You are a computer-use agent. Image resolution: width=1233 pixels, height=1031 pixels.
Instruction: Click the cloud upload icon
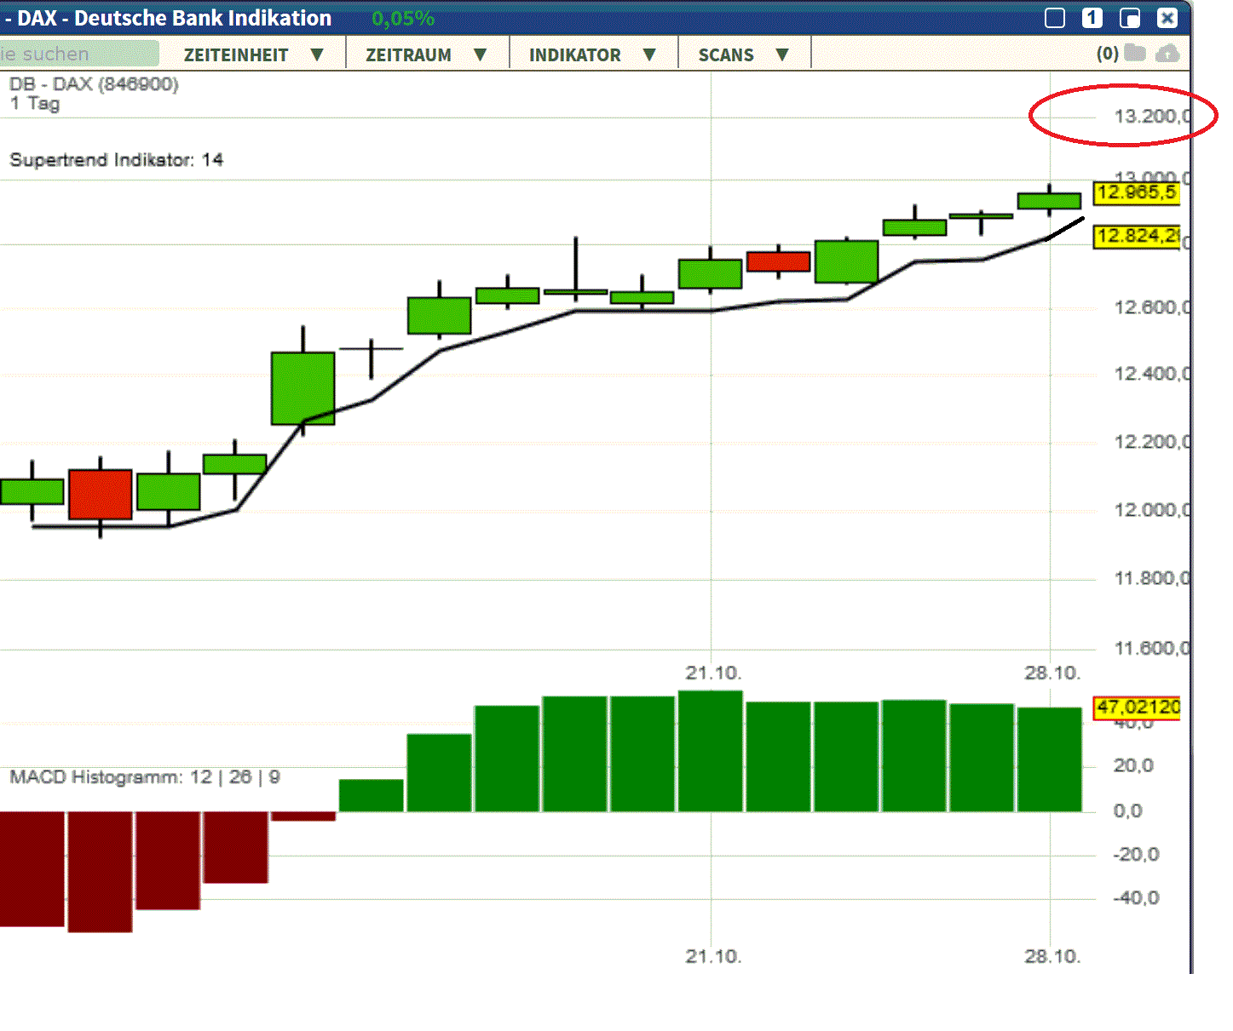pos(1167,54)
